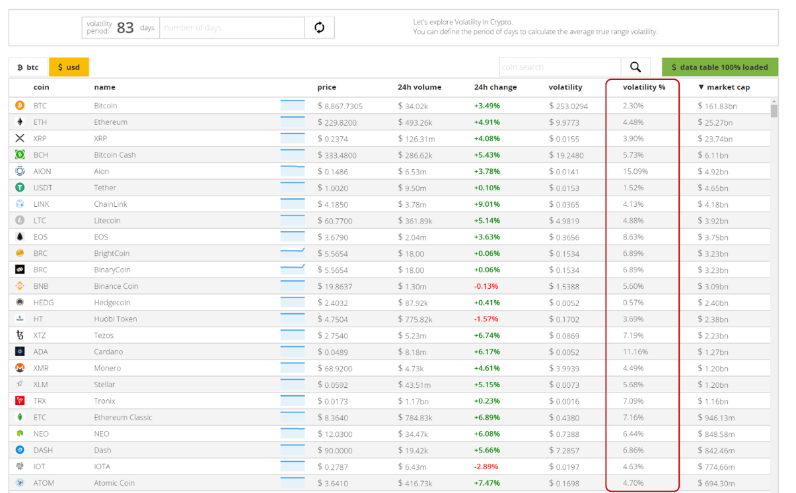Click the XRP 24h volume $ 126.31m

(417, 139)
